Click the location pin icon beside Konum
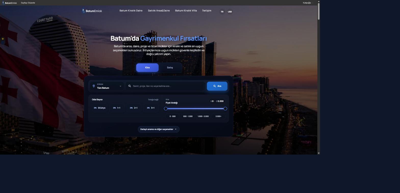400x193 pixels. point(94,86)
